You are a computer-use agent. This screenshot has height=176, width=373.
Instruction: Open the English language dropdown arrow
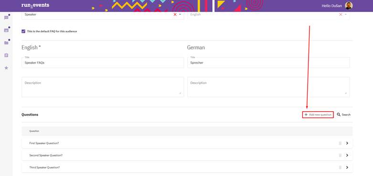tap(346, 14)
